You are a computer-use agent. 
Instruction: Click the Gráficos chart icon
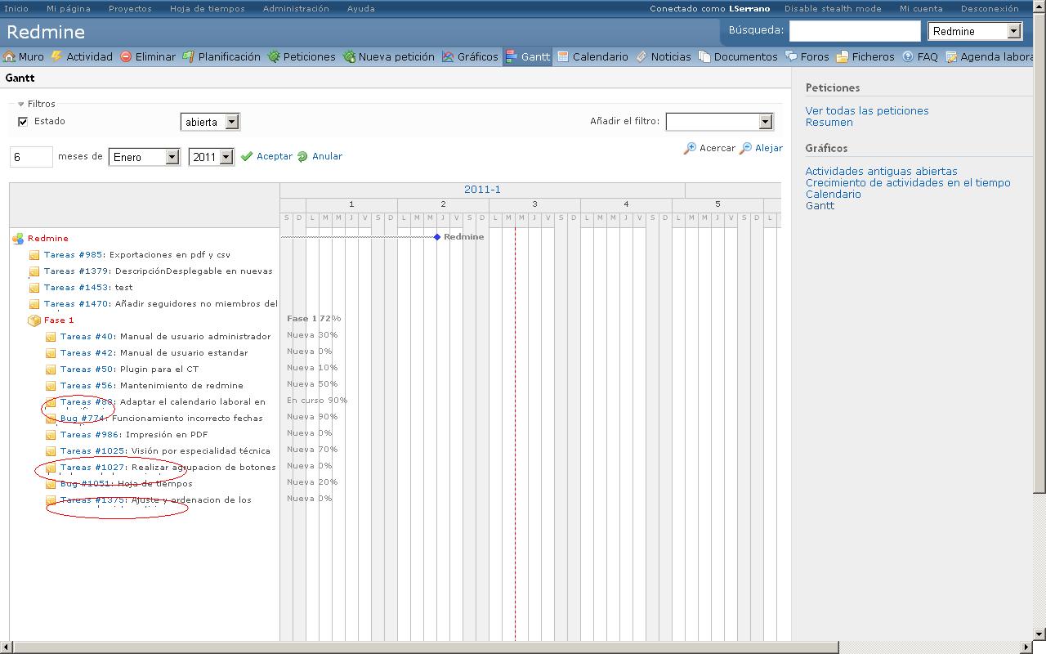tap(448, 56)
